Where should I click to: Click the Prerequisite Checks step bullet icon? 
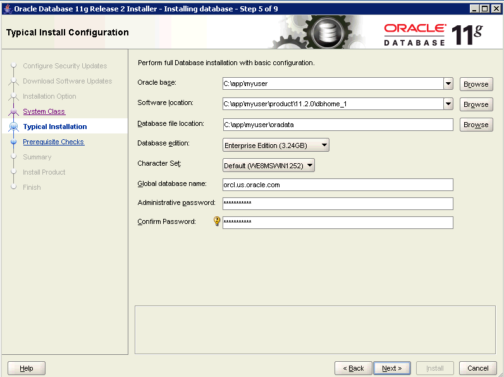[13, 142]
